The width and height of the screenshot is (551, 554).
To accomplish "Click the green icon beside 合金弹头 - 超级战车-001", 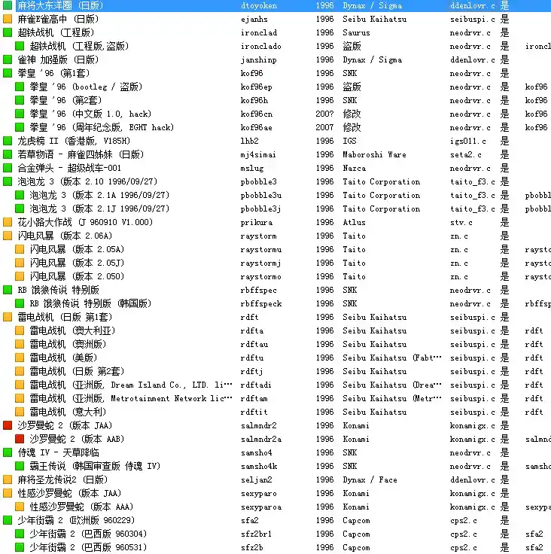I will pyautogui.click(x=8, y=169).
